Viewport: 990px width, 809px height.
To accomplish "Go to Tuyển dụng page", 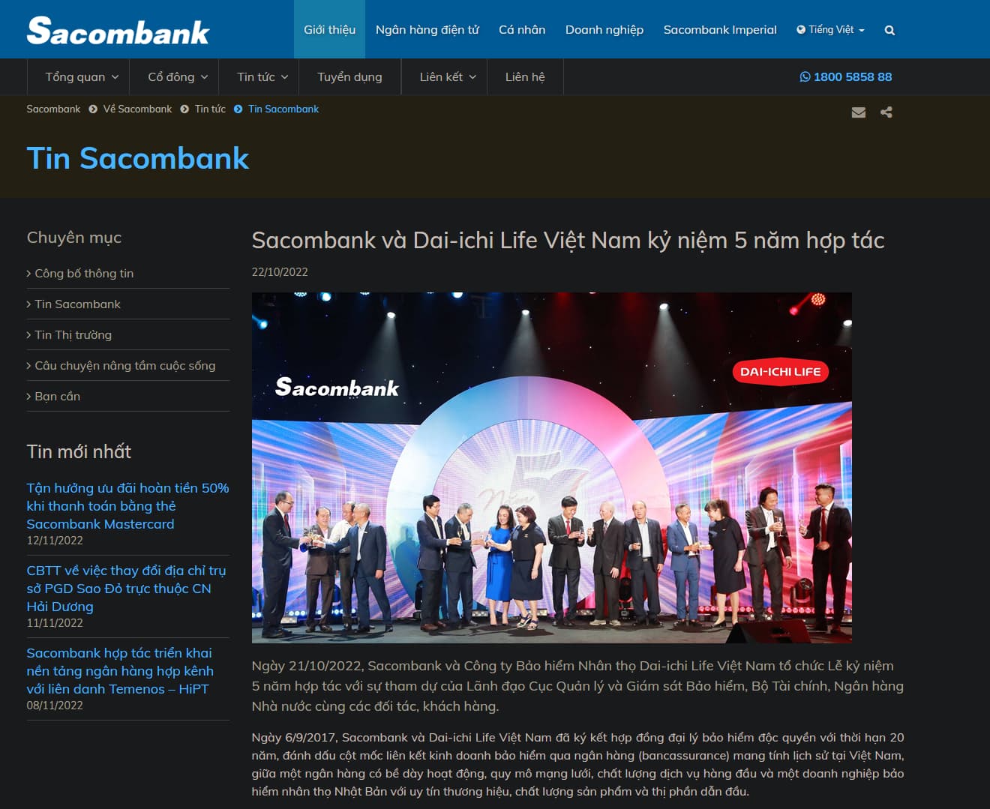I will (349, 76).
